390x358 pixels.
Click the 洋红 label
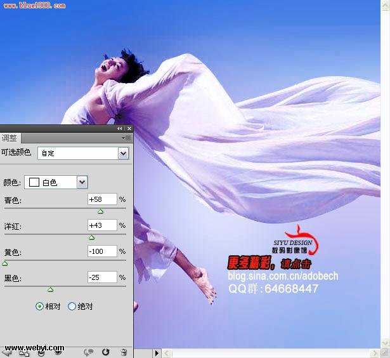[13, 227]
